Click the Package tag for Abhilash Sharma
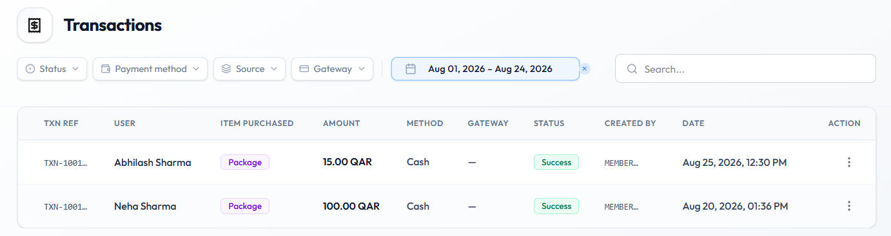 click(245, 162)
